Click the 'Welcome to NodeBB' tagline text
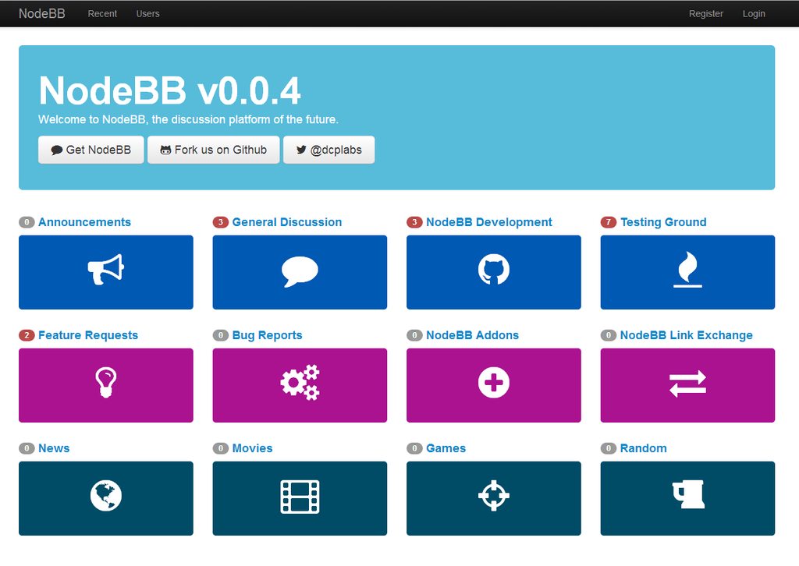The image size is (799, 566). pyautogui.click(x=188, y=119)
